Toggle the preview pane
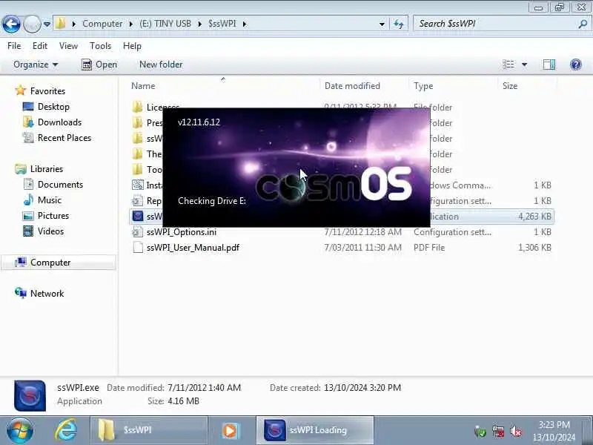 [x=549, y=65]
